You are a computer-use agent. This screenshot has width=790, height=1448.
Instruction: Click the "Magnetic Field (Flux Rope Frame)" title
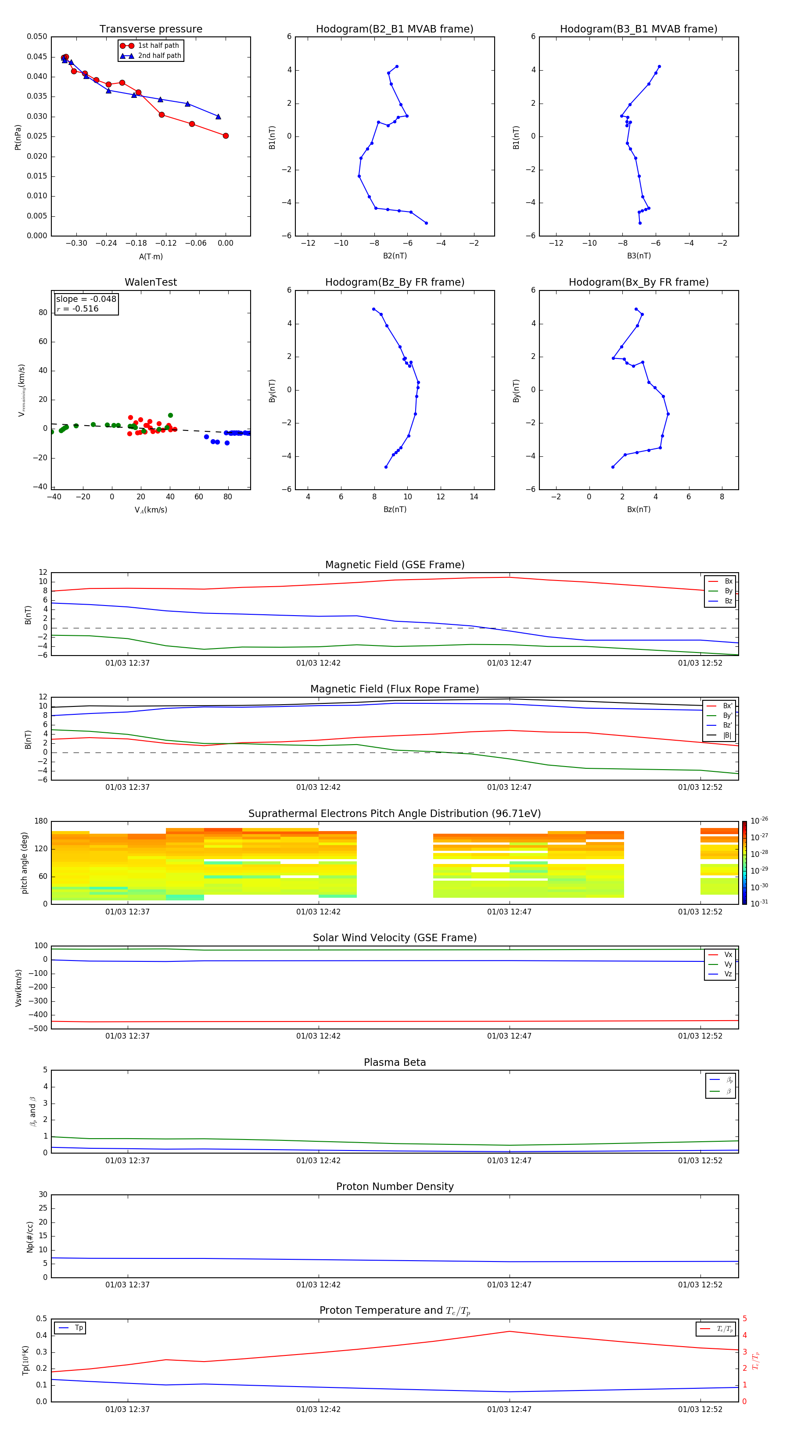(x=395, y=689)
